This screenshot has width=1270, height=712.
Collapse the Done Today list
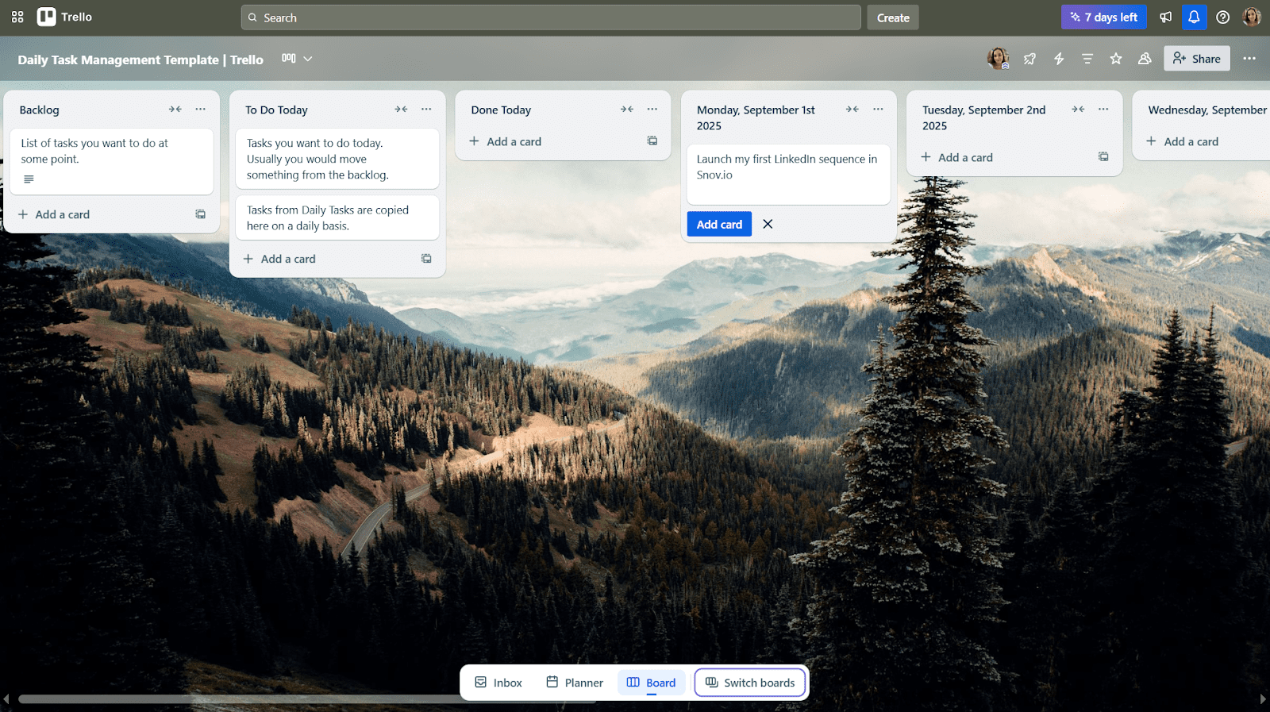pos(627,110)
